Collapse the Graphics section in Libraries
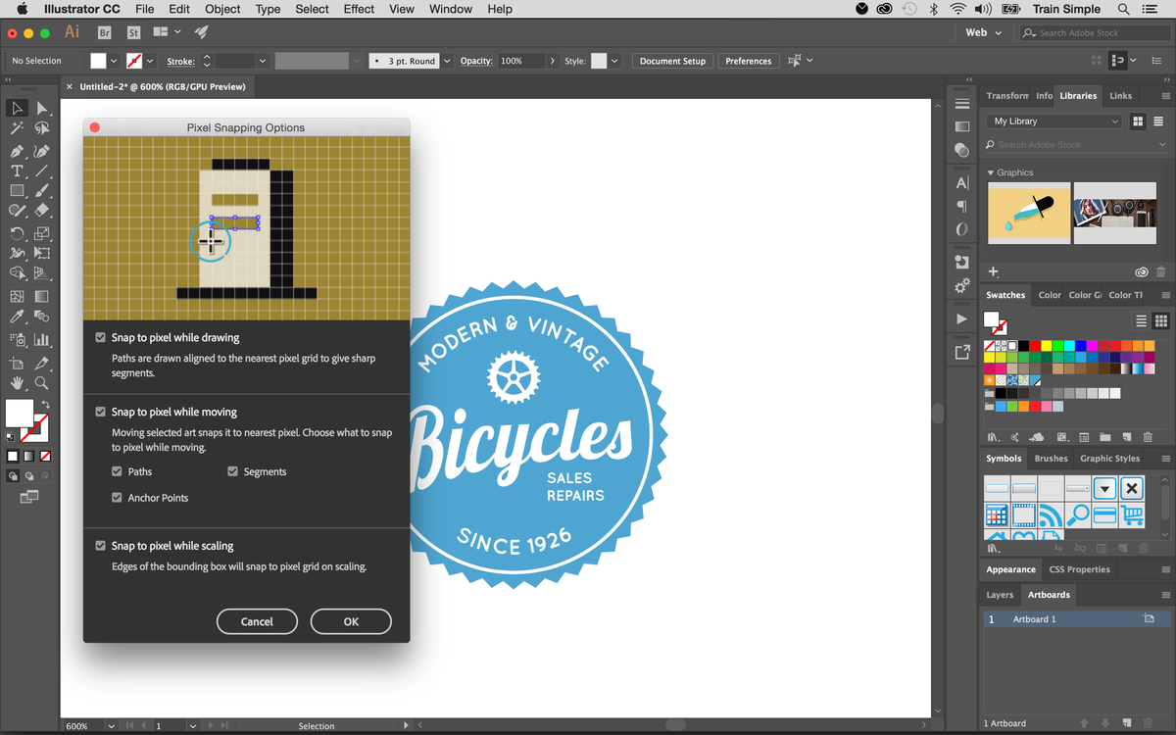 (x=990, y=171)
